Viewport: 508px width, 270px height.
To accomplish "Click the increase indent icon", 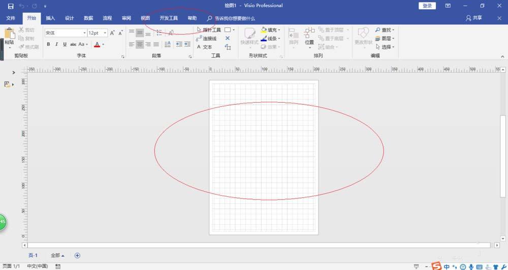I will point(187,44).
